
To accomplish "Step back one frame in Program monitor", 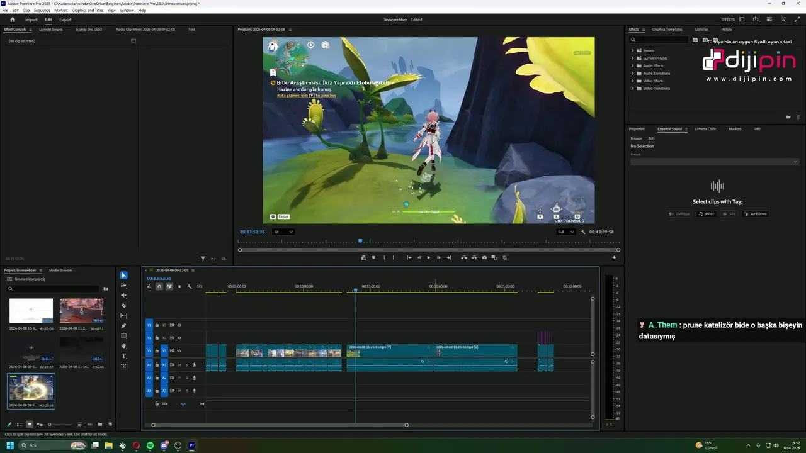I will [x=419, y=257].
